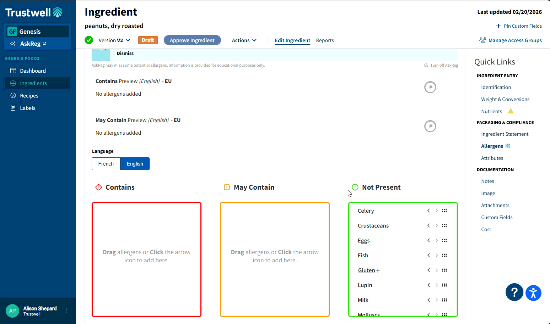This screenshot has width=550, height=324.
Task: Click the drag handle for Celery
Action: pyautogui.click(x=444, y=211)
